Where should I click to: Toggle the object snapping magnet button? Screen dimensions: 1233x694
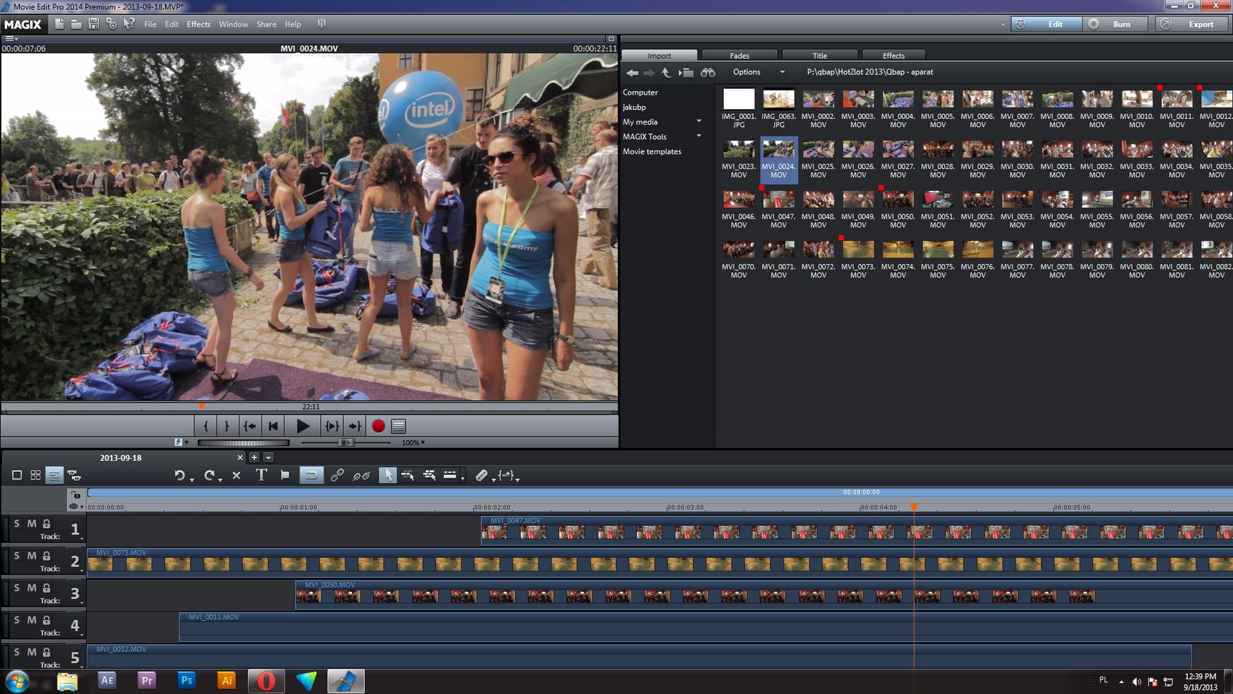tap(311, 475)
